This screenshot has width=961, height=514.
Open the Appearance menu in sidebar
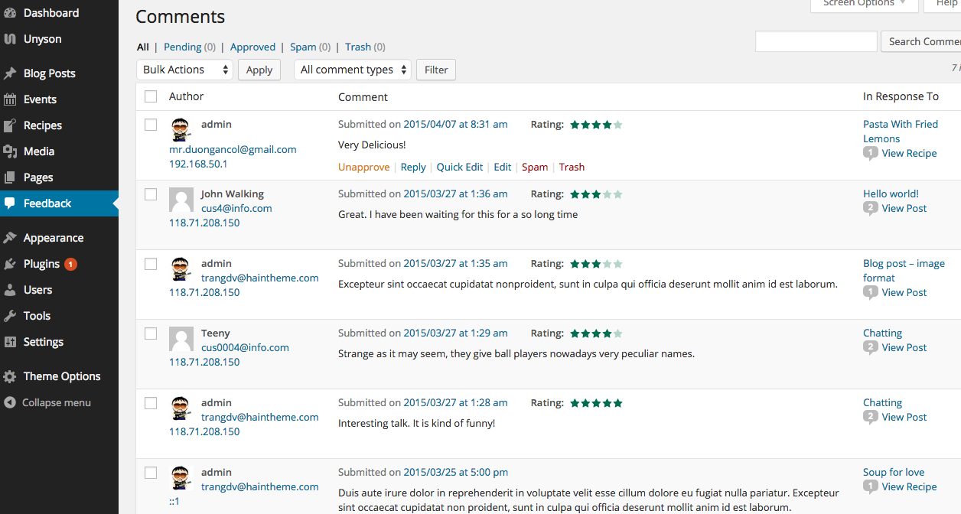[54, 238]
